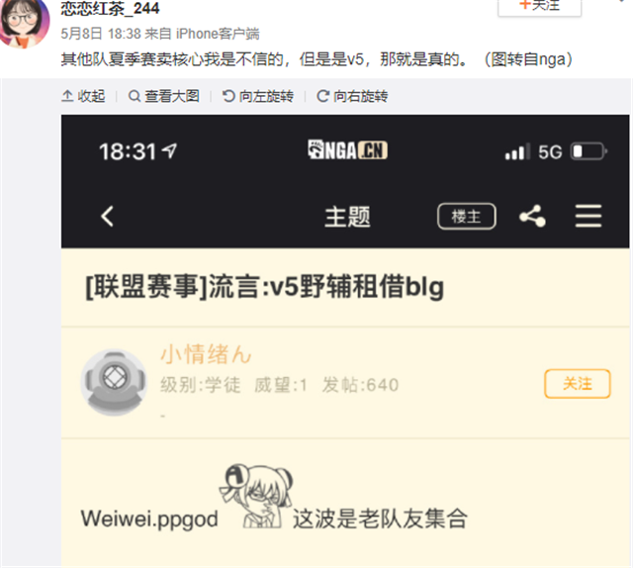This screenshot has height=568, width=633.
Task: Collapse the image with 收起
Action: 83,96
